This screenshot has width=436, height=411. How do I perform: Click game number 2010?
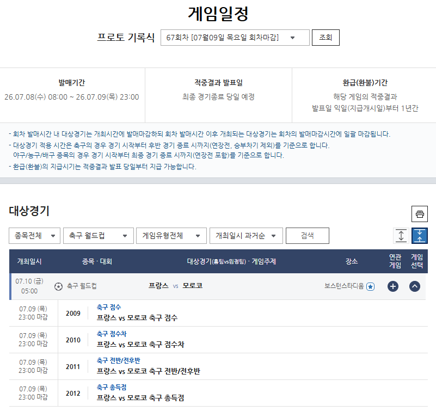pyautogui.click(x=73, y=340)
